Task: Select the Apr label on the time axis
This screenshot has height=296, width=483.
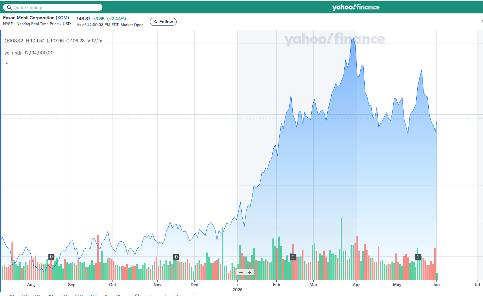Action: click(x=356, y=285)
